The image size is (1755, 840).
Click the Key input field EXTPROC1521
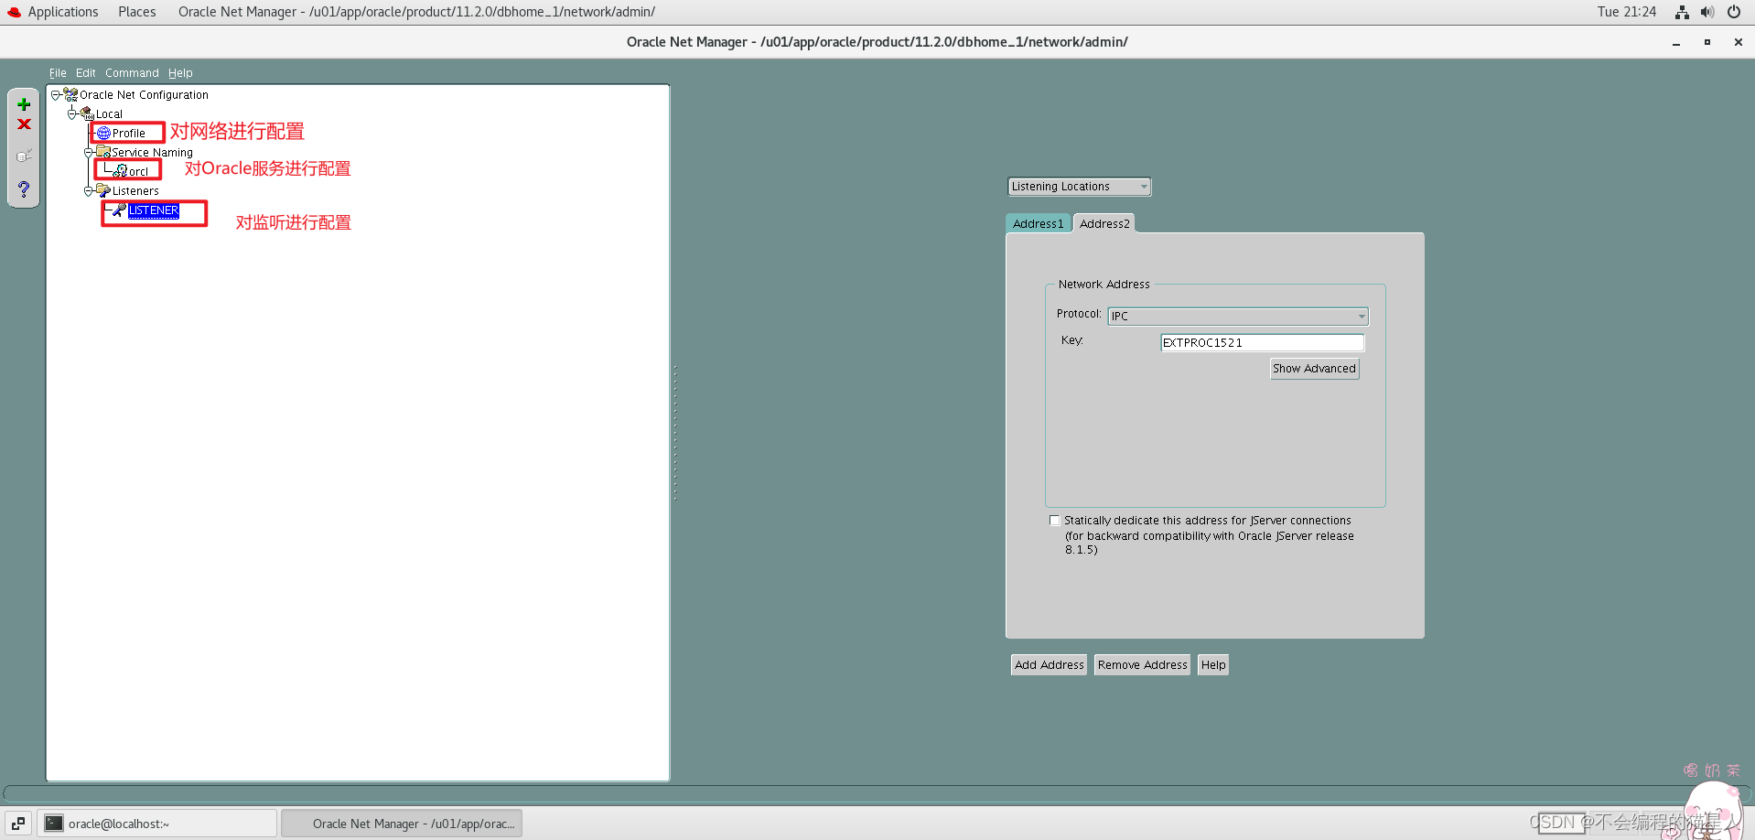point(1263,343)
